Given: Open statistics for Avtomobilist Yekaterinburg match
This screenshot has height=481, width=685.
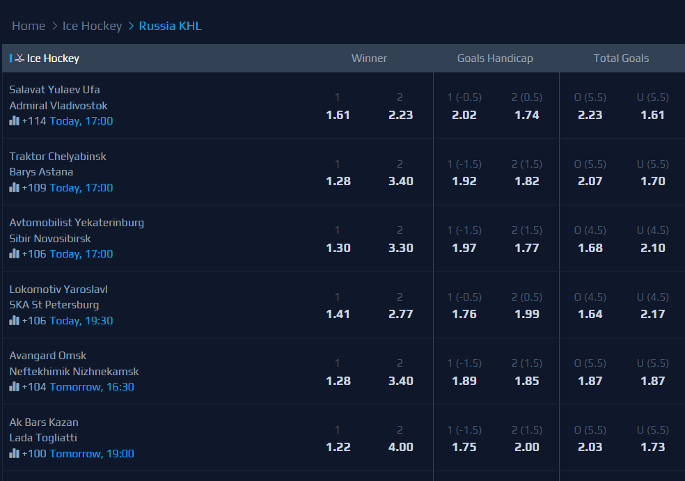Looking at the screenshot, I should pyautogui.click(x=13, y=253).
